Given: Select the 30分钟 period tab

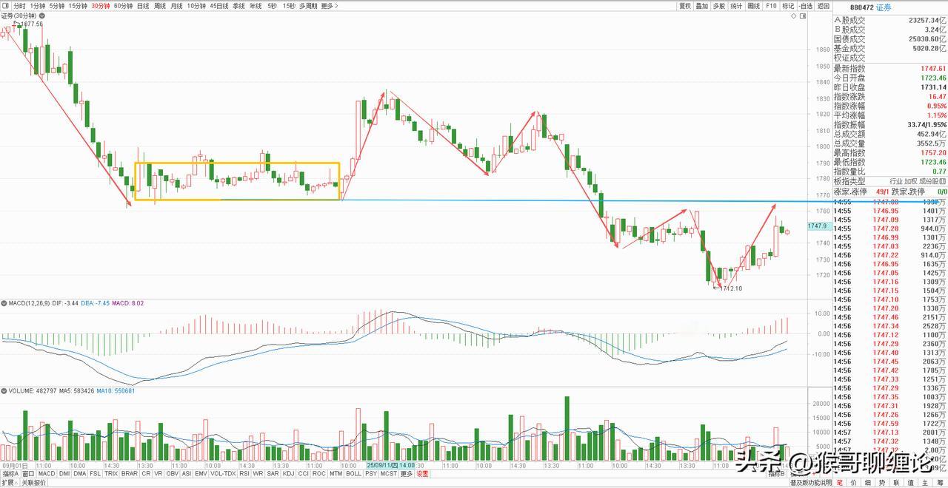Looking at the screenshot, I should click(x=100, y=6).
